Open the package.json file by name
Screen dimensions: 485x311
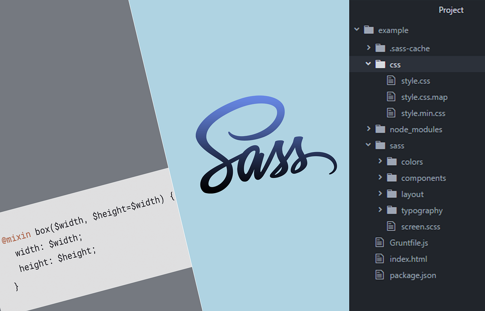click(x=412, y=275)
